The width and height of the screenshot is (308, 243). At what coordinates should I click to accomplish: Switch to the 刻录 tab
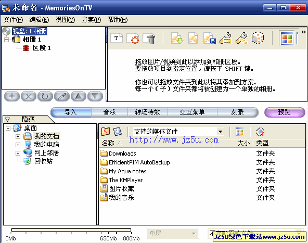tap(237, 112)
